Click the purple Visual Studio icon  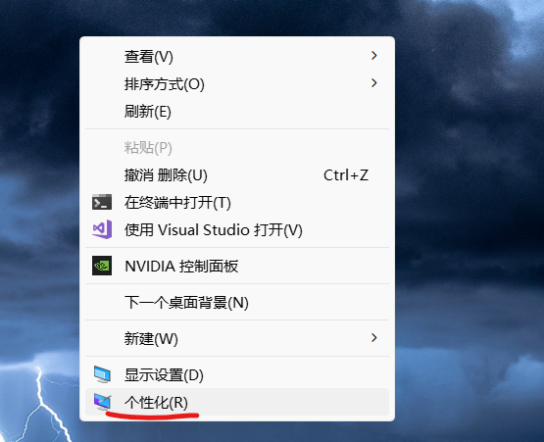click(102, 229)
